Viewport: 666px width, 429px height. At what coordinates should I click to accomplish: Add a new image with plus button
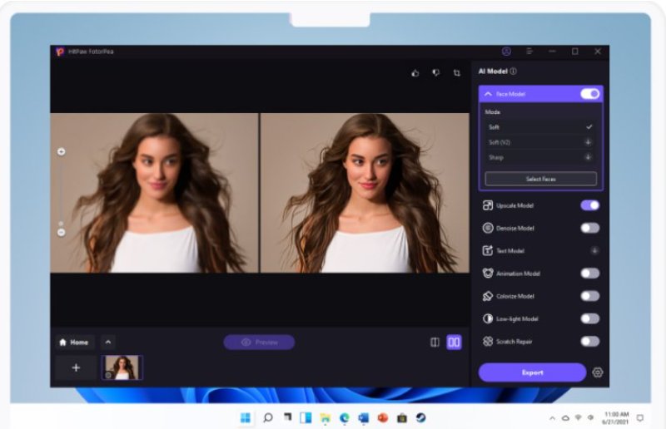(76, 367)
